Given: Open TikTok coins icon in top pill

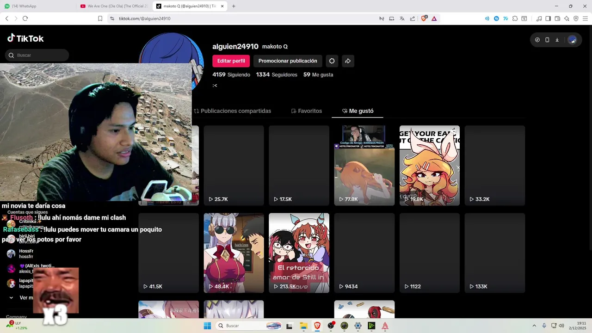Looking at the screenshot, I should tap(537, 40).
